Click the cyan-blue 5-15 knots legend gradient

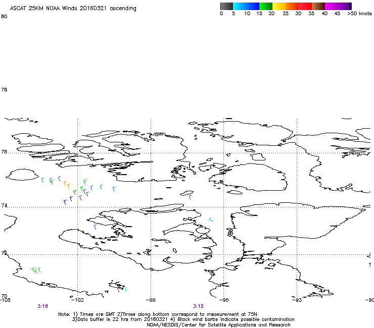[246, 6]
